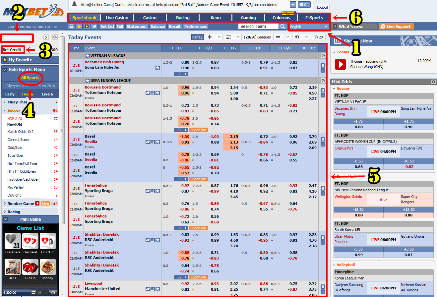Image resolution: width=437 pixels, height=297 pixels.
Task: Open stats chart for Becamex Binh Duong match
Action: click(x=323, y=70)
